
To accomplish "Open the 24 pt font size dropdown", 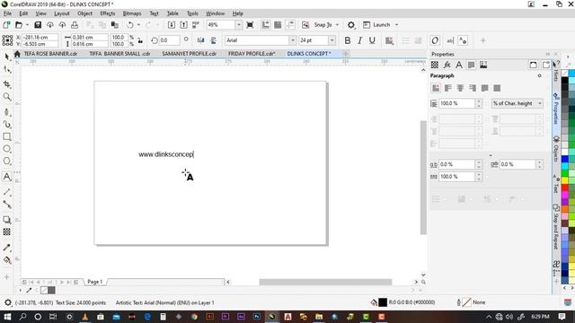I will coord(332,40).
